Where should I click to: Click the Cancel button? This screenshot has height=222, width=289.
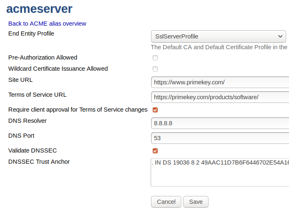pos(166,202)
